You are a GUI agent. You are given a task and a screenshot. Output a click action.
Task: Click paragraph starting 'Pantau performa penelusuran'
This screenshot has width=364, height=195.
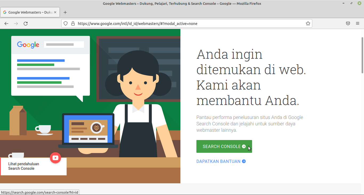(x=250, y=124)
